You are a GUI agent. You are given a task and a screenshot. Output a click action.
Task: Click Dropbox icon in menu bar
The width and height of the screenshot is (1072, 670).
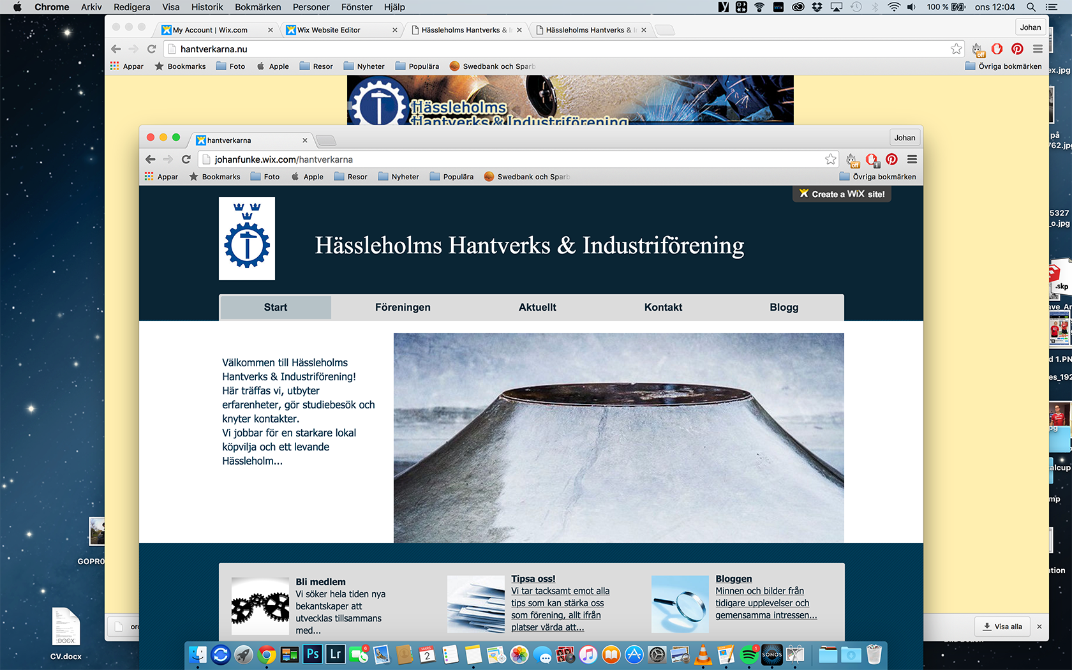click(x=817, y=7)
